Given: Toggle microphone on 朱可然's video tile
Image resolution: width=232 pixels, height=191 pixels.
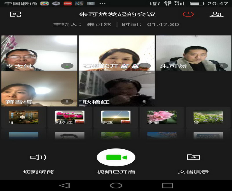Looking at the screenshot, I should pos(222,66).
